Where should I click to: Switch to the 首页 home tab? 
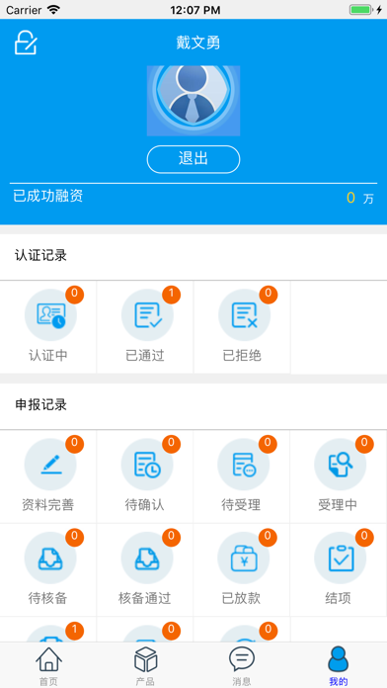(48, 665)
